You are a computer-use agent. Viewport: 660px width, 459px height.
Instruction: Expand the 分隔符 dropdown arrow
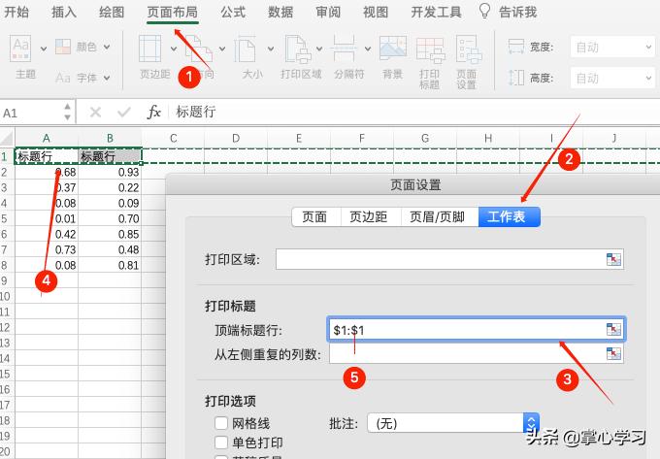point(368,49)
